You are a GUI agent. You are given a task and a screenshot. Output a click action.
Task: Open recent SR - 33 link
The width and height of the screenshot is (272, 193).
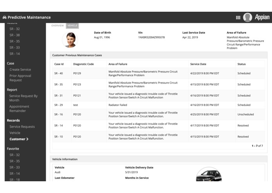(x=14, y=48)
